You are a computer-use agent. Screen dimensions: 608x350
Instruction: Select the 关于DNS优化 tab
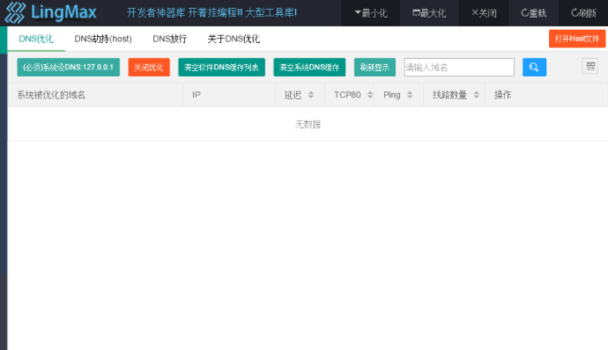234,39
